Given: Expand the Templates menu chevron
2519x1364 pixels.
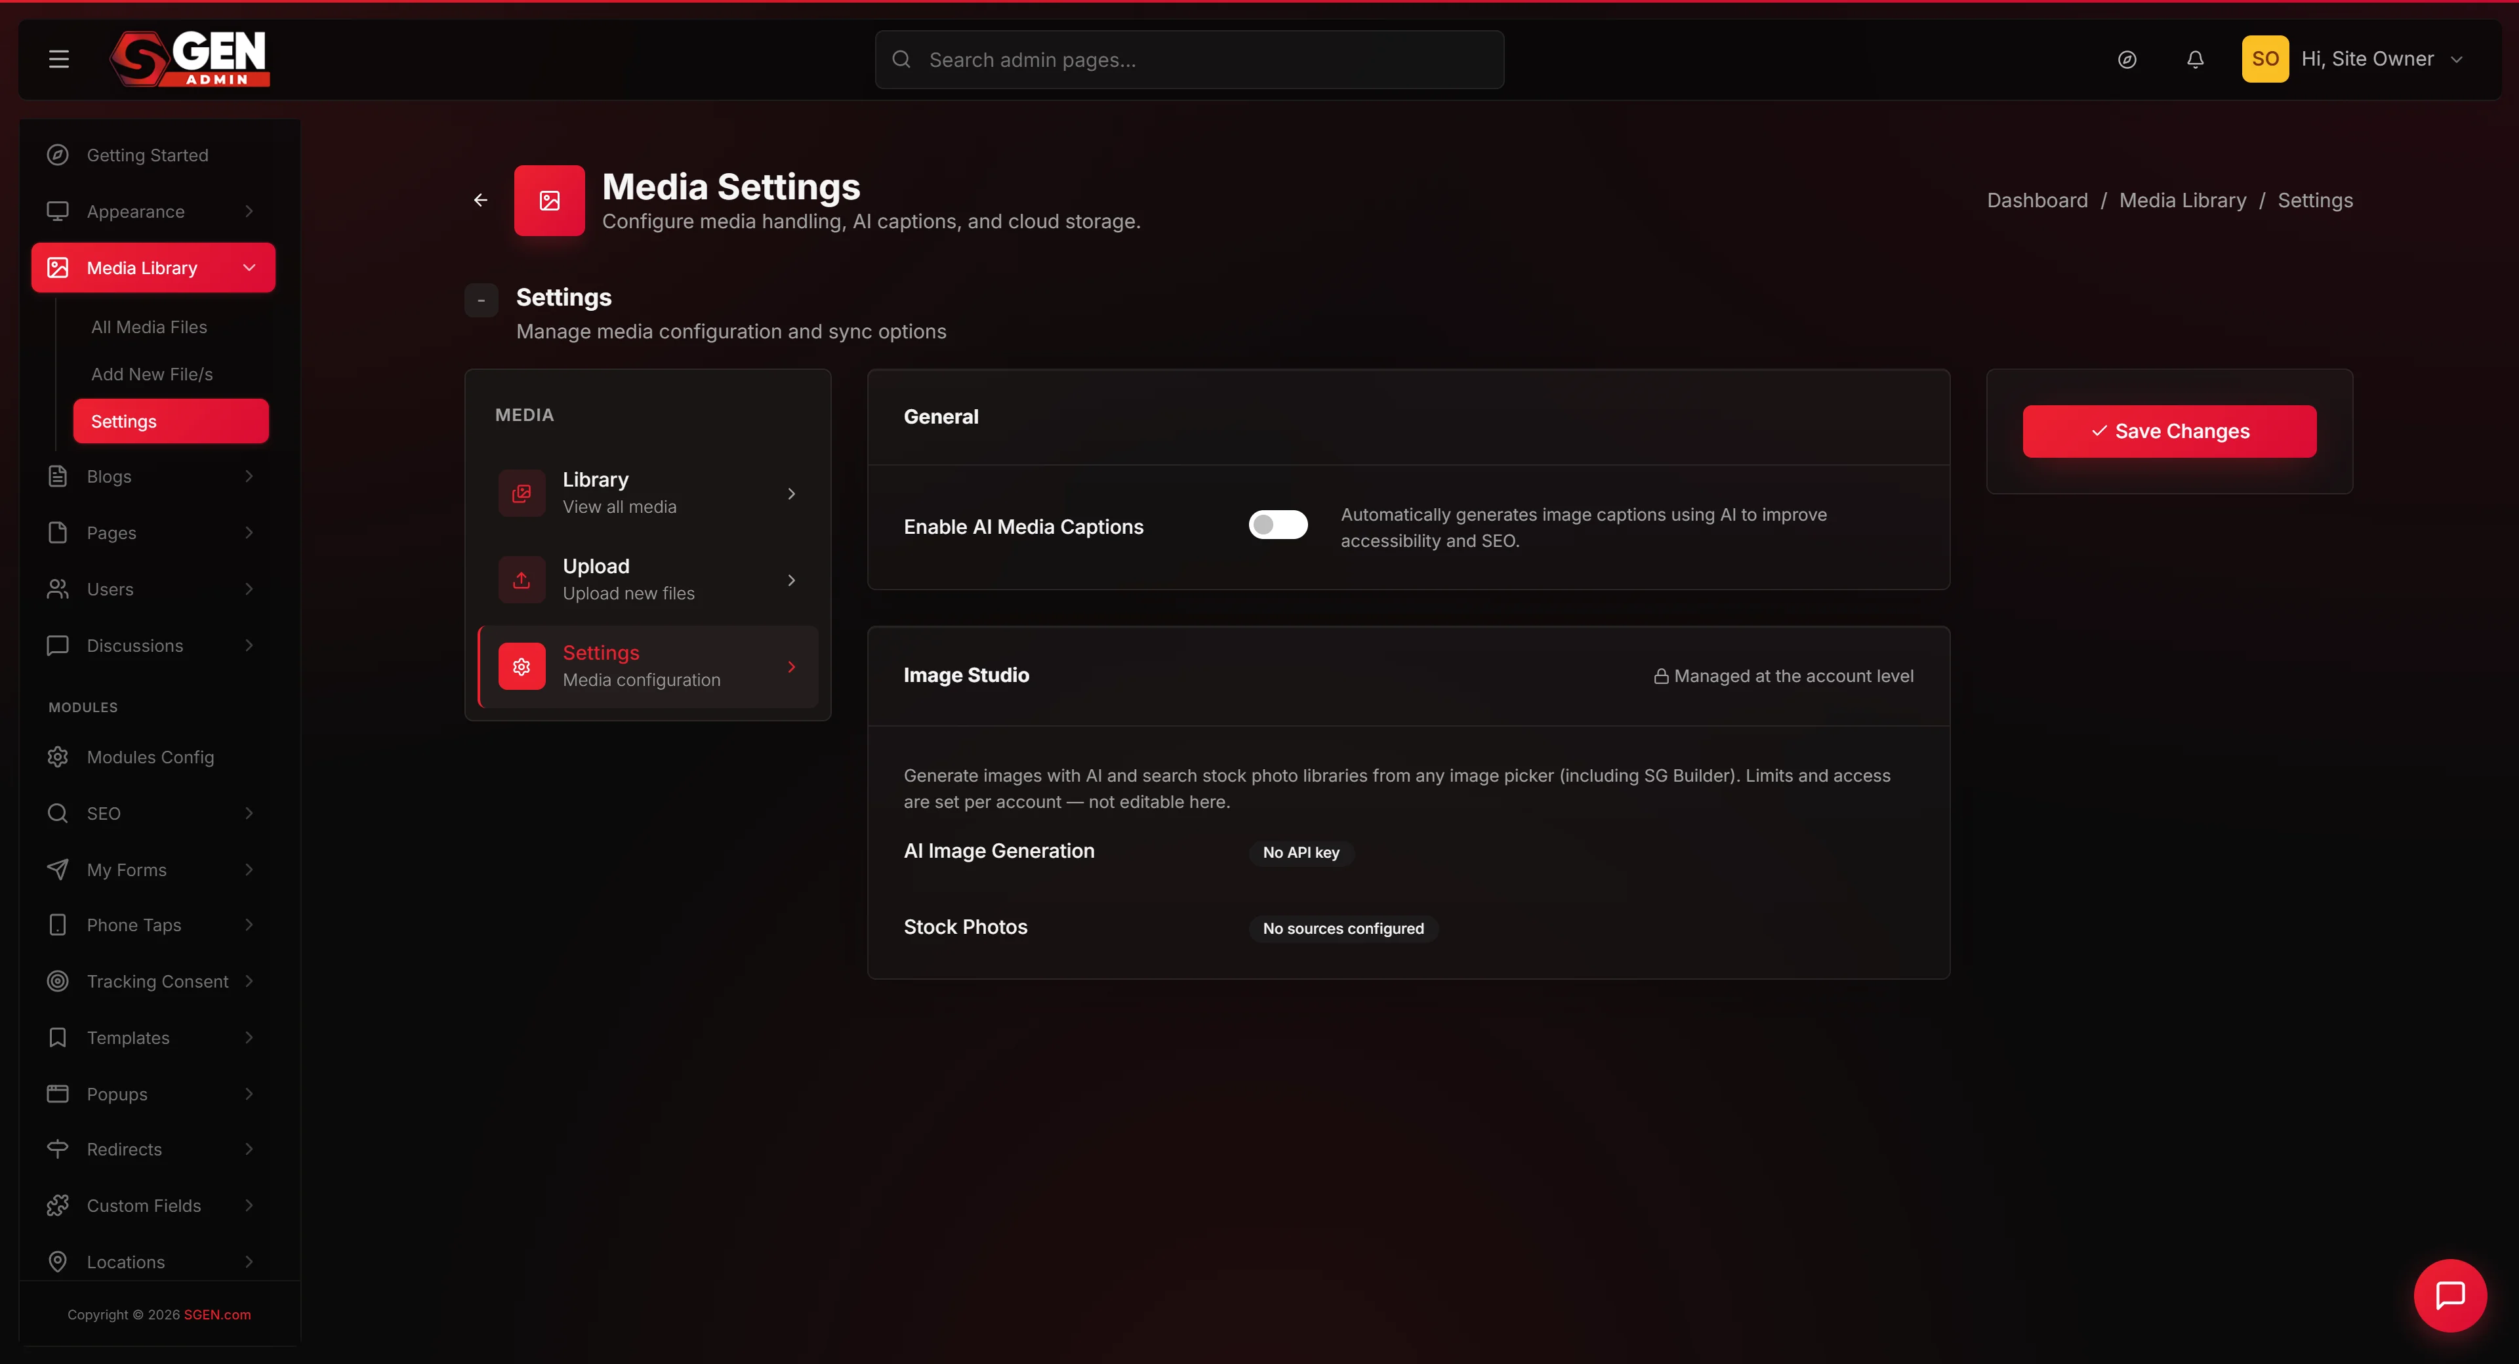Looking at the screenshot, I should tap(249, 1037).
